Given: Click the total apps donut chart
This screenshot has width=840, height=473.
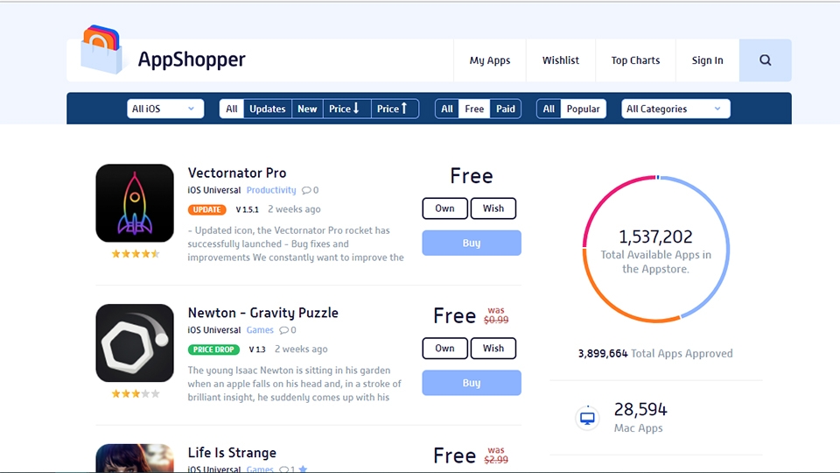Looking at the screenshot, I should 655,249.
